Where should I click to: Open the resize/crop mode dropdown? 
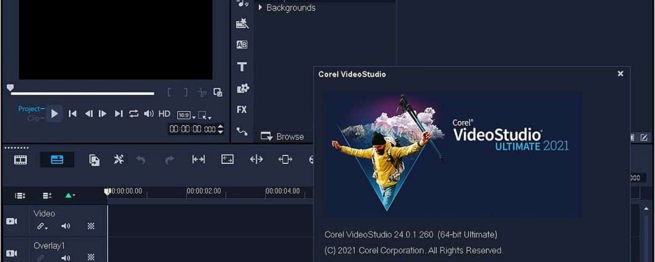pos(205,116)
